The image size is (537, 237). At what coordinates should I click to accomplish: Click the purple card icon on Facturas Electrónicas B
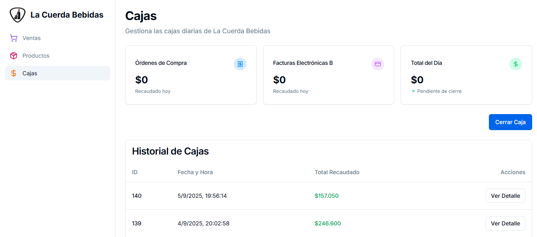pos(377,64)
